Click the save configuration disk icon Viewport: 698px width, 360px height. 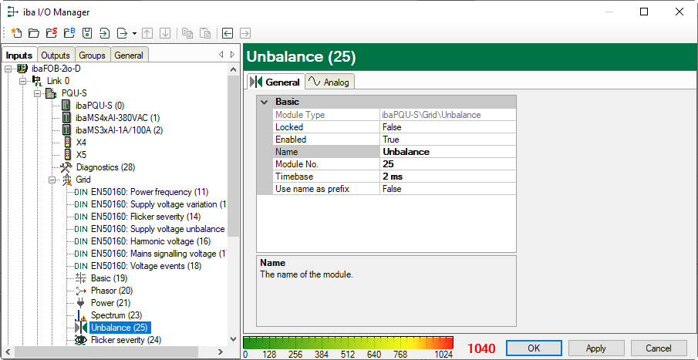[x=87, y=33]
